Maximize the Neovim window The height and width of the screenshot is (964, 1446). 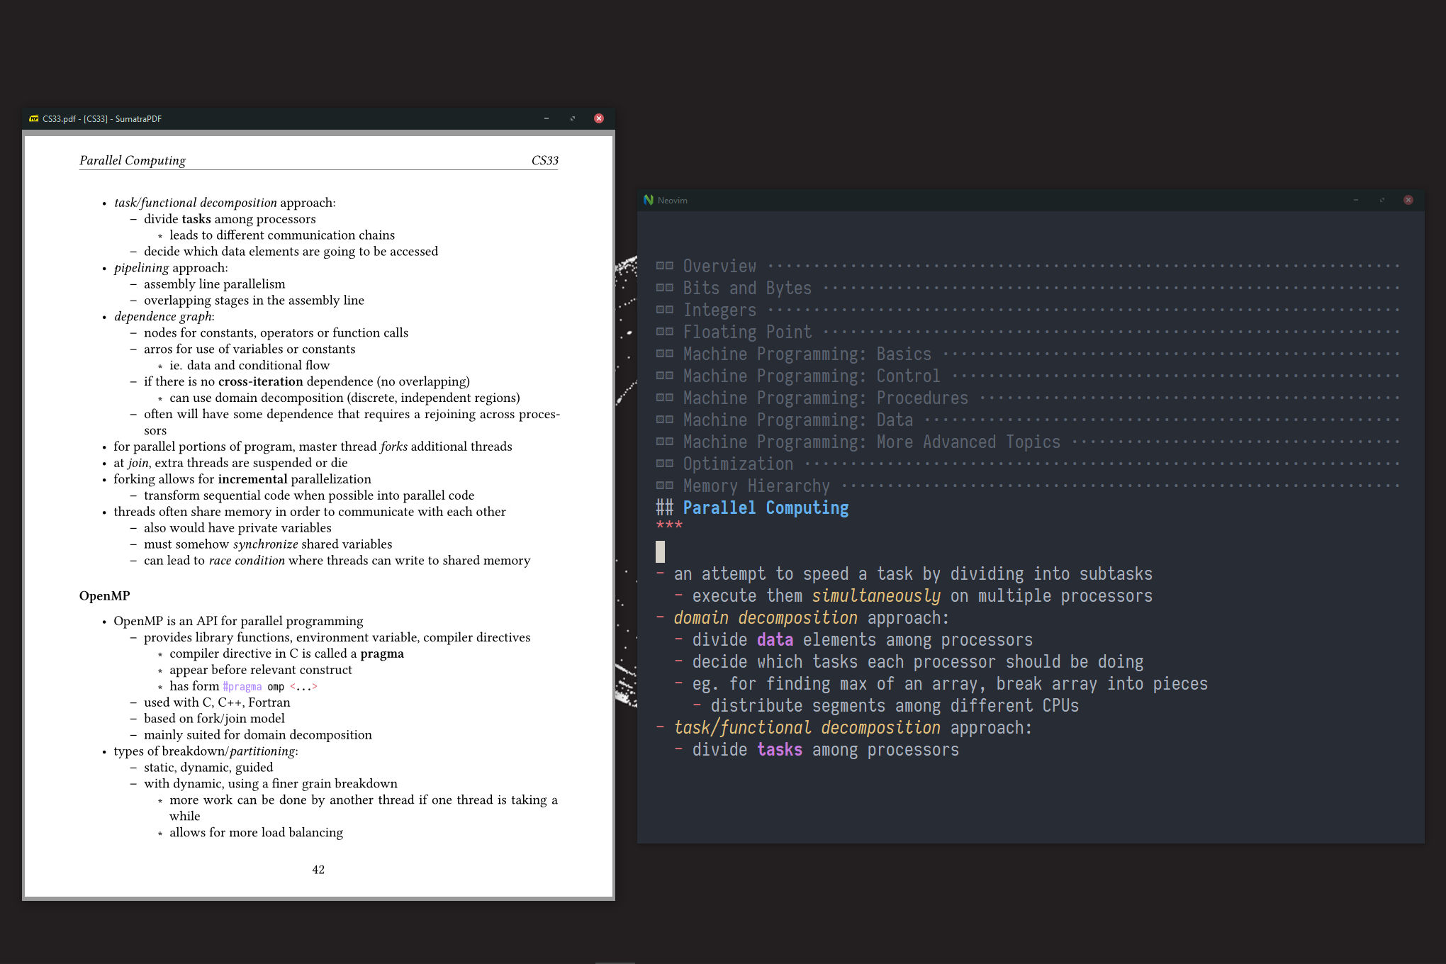[1381, 200]
